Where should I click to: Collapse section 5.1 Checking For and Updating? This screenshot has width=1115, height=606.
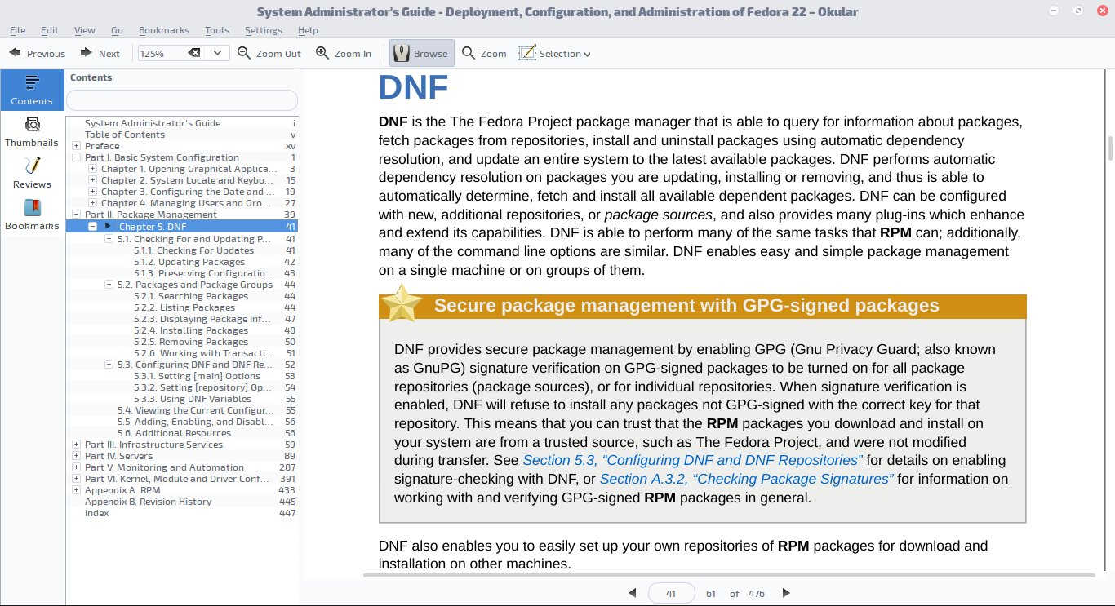point(109,239)
